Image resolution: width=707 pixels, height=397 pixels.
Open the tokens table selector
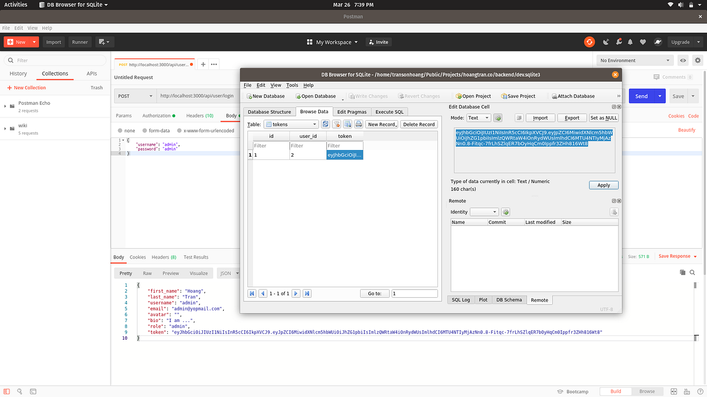291,124
